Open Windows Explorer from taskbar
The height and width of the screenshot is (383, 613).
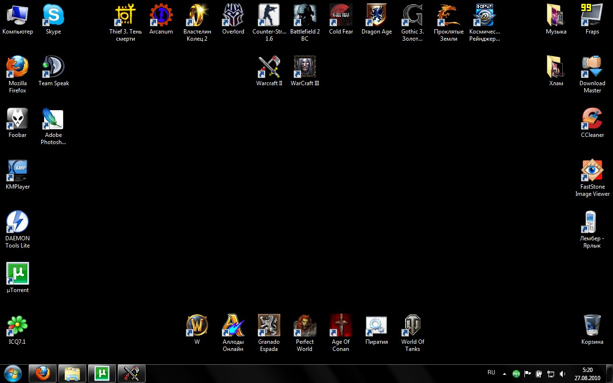click(x=72, y=373)
